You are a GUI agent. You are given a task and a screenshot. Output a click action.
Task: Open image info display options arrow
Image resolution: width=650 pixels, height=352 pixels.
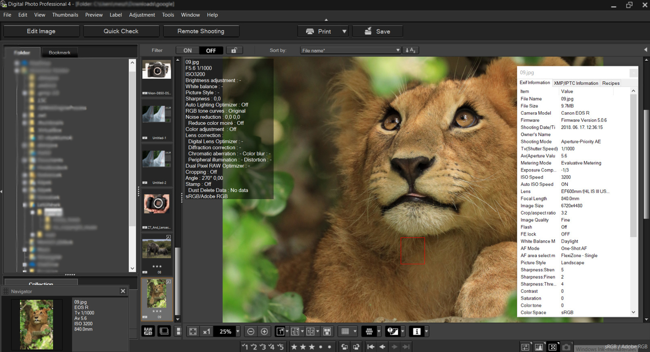(426, 331)
